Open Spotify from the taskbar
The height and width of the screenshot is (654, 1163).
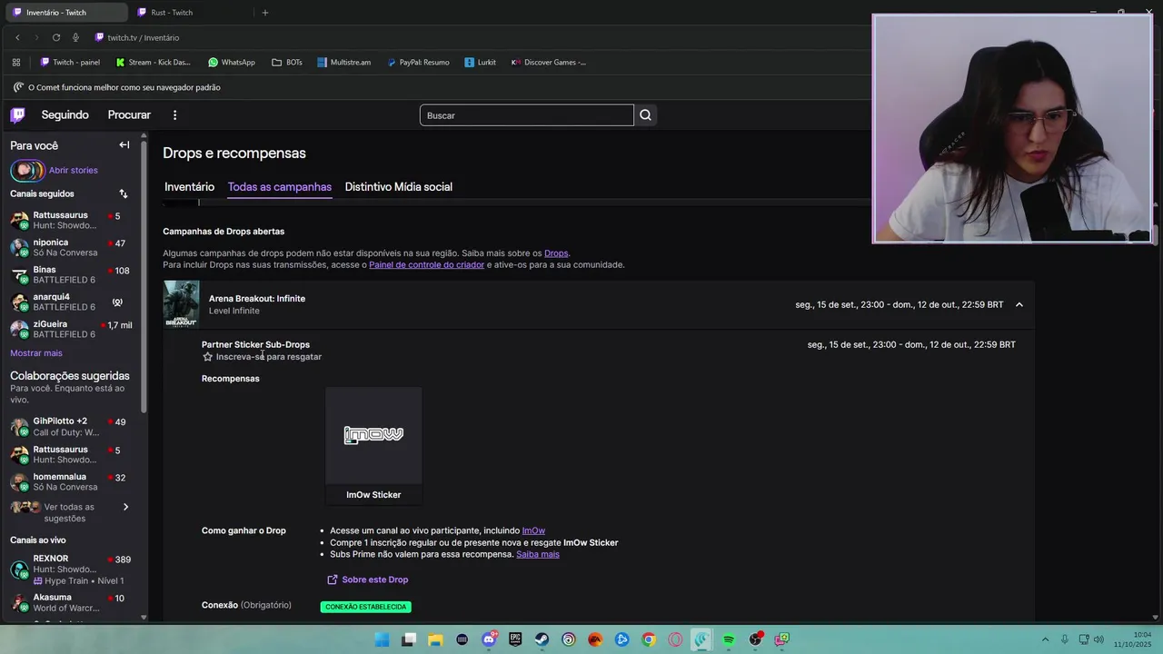pyautogui.click(x=729, y=639)
